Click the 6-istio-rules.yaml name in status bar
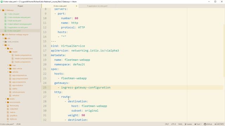Viewport: 225px width, 126px height. coord(7,124)
